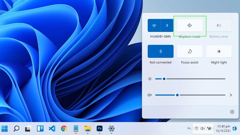The width and height of the screenshot is (240, 135).
Task: Expand the Wi-Fi networks list arrow
Action: (x=167, y=25)
